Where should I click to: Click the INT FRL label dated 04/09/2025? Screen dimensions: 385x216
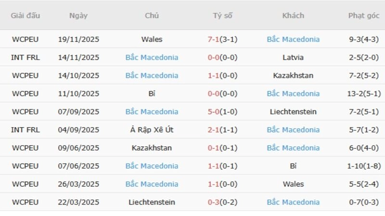point(25,130)
